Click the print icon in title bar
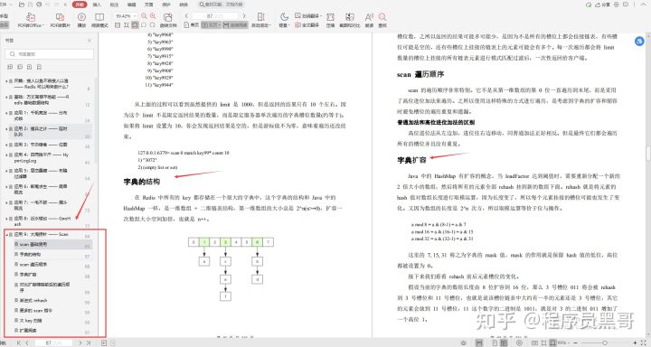Screen dimensions: 651x347 point(39,5)
